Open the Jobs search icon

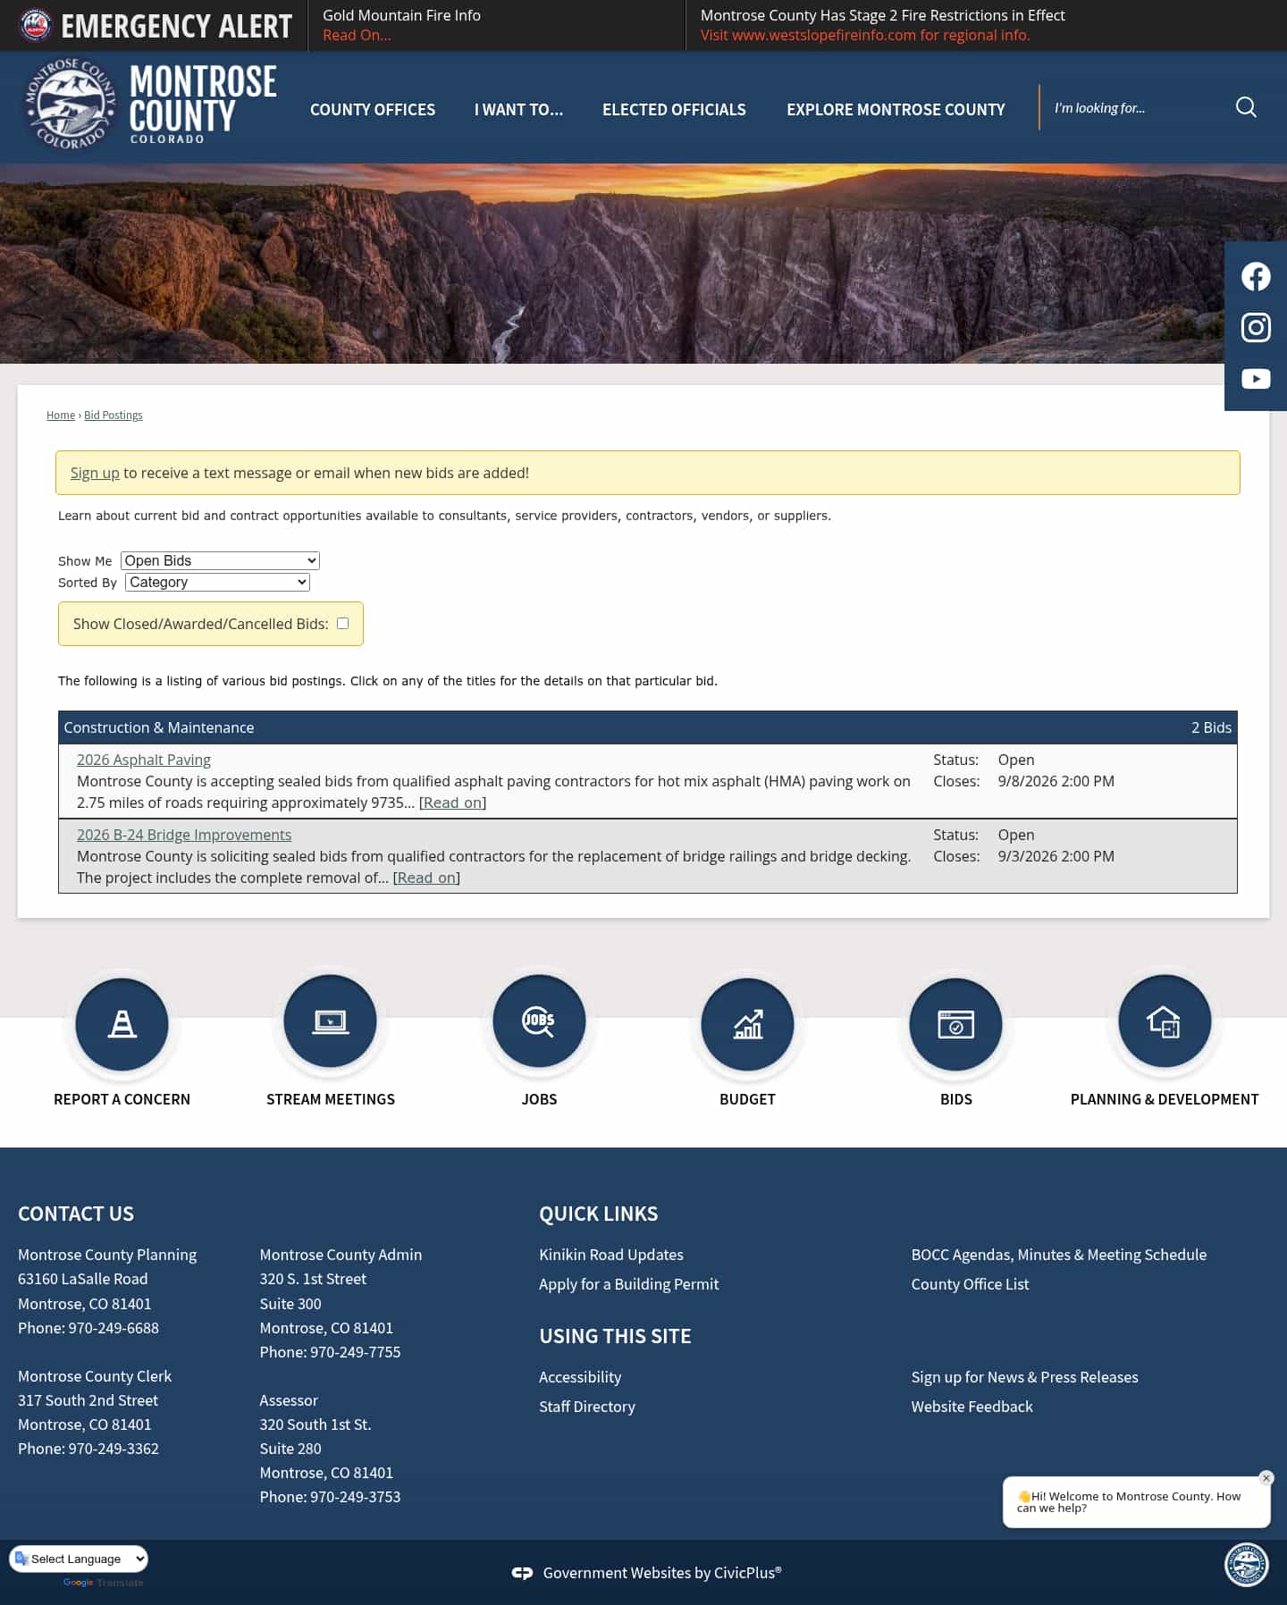click(x=539, y=1021)
